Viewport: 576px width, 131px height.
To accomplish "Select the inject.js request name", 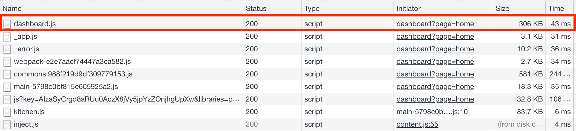I will tap(26, 124).
